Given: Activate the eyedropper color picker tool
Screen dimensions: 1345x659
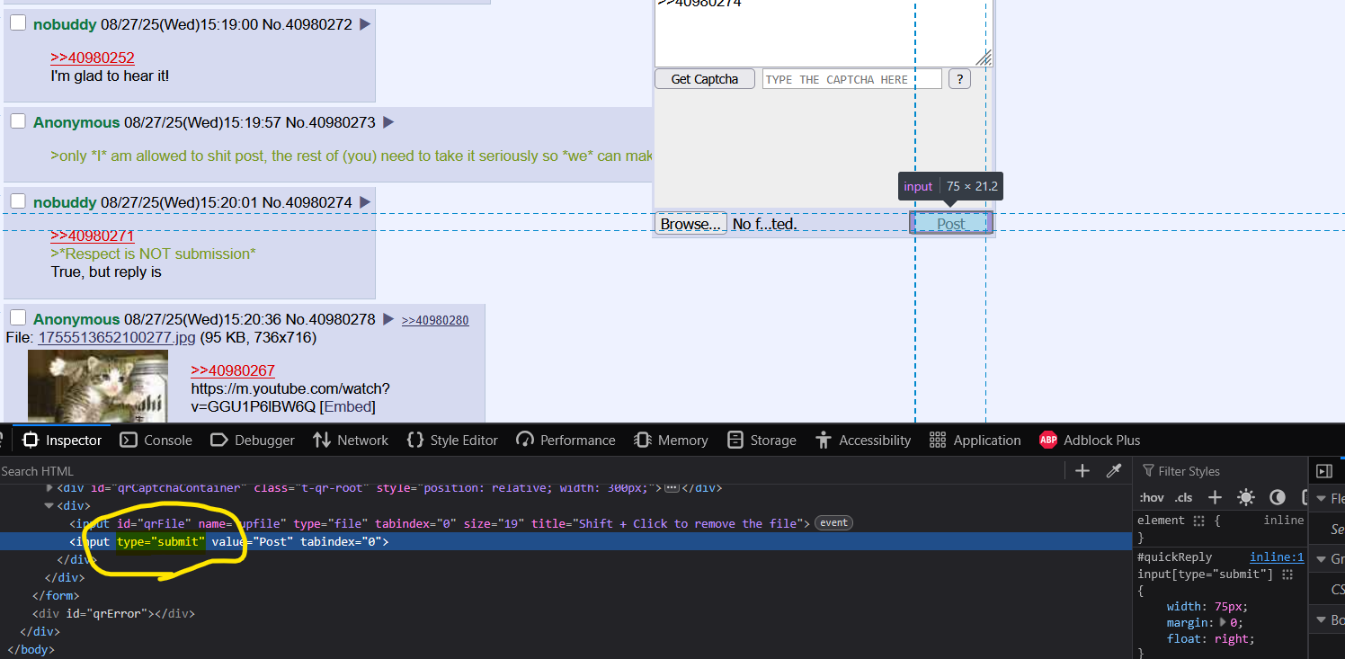Looking at the screenshot, I should click(x=1113, y=471).
